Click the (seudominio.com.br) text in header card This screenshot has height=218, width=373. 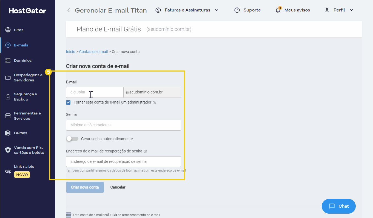[169, 29]
